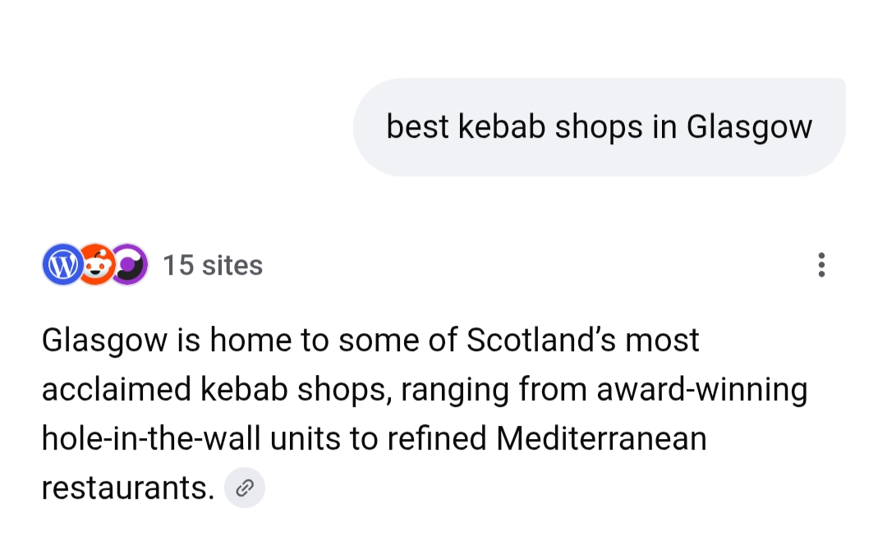Click the phrase "award-winning" in the answer
This screenshot has height=558, width=887.
(x=702, y=389)
